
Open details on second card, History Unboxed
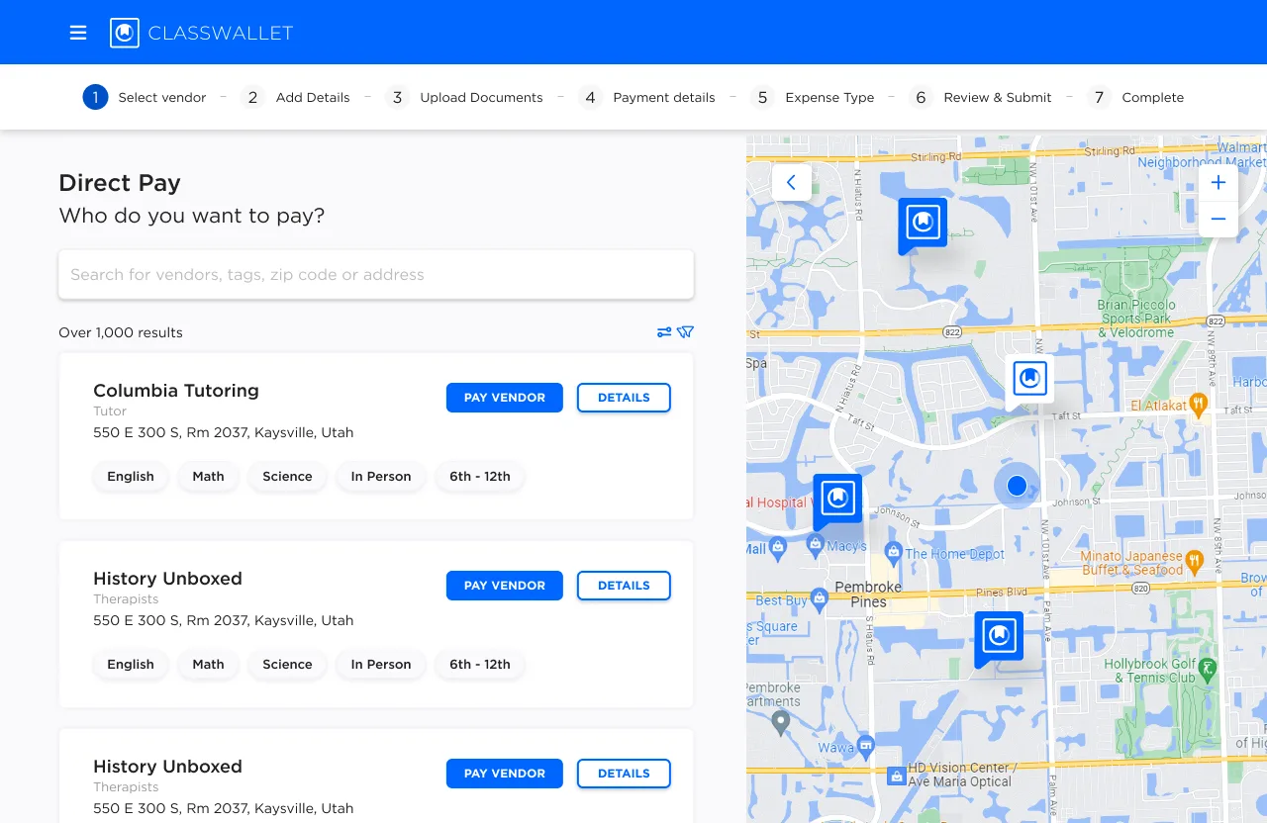point(624,586)
